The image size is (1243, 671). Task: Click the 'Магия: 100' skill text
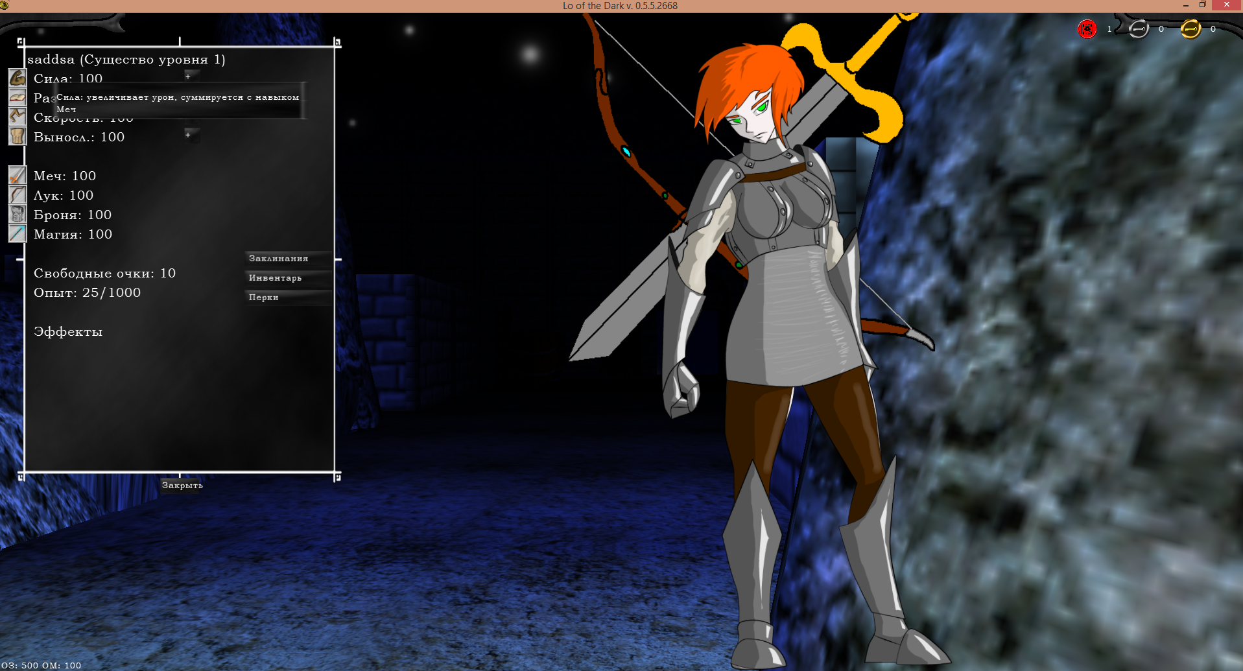click(x=73, y=234)
